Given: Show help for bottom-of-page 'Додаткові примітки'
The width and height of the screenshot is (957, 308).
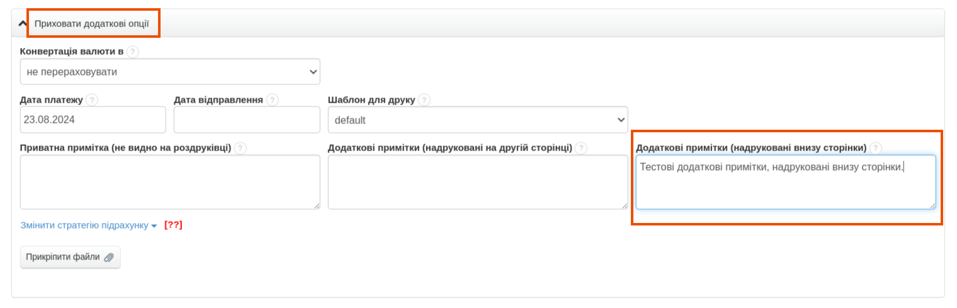Looking at the screenshot, I should (876, 148).
